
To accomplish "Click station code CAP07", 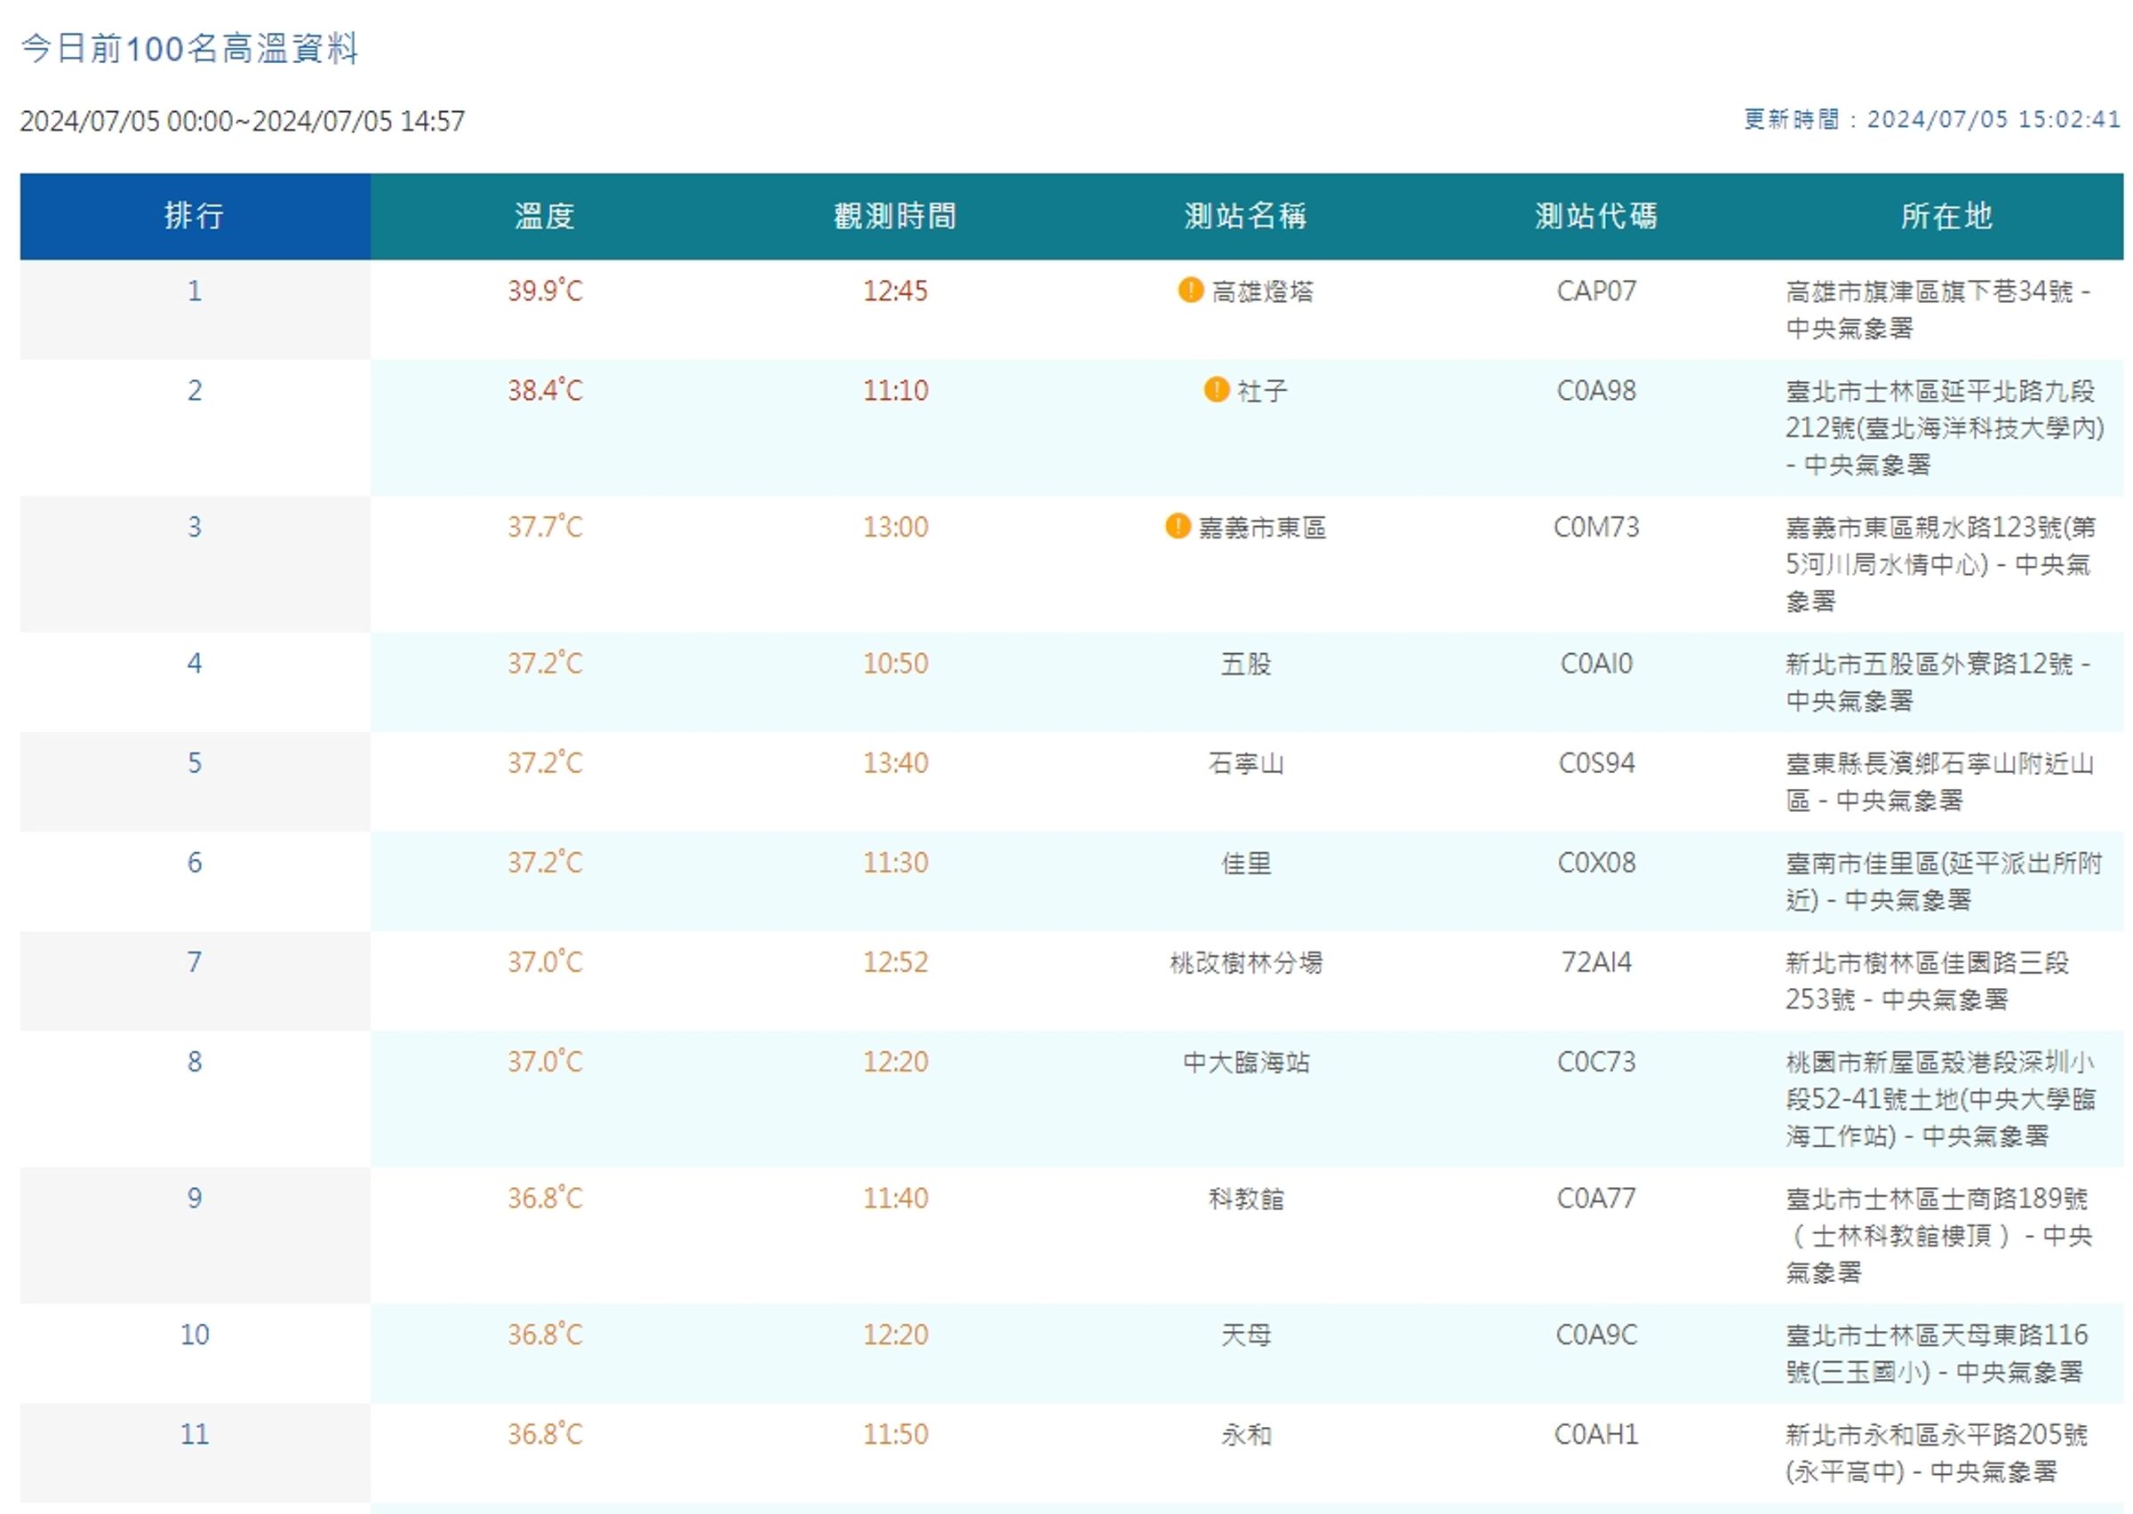I will pyautogui.click(x=1596, y=291).
